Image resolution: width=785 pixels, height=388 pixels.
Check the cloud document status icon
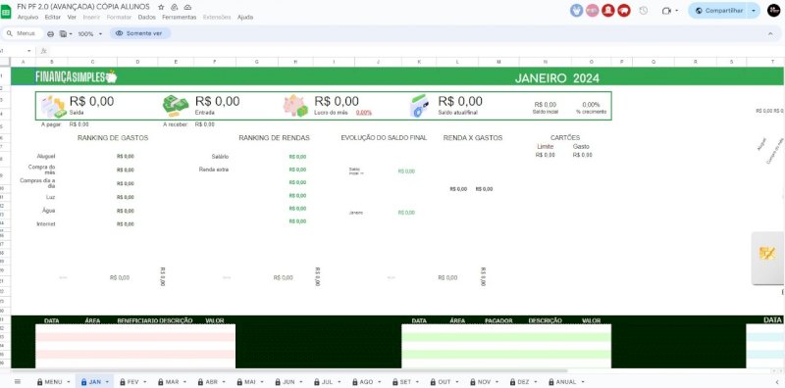(x=187, y=8)
